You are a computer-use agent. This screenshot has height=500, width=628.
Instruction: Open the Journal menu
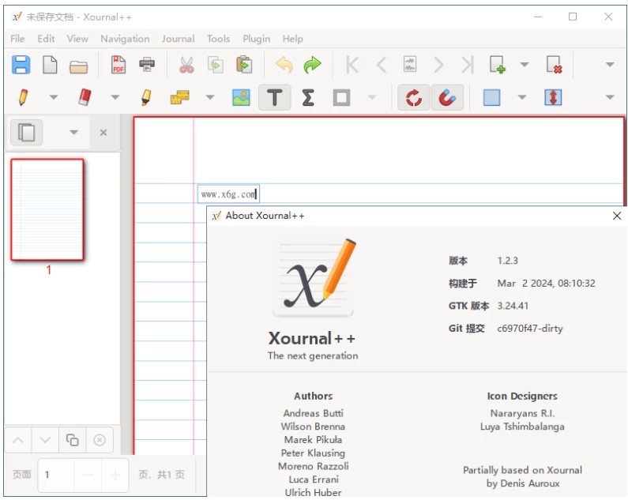coord(178,38)
